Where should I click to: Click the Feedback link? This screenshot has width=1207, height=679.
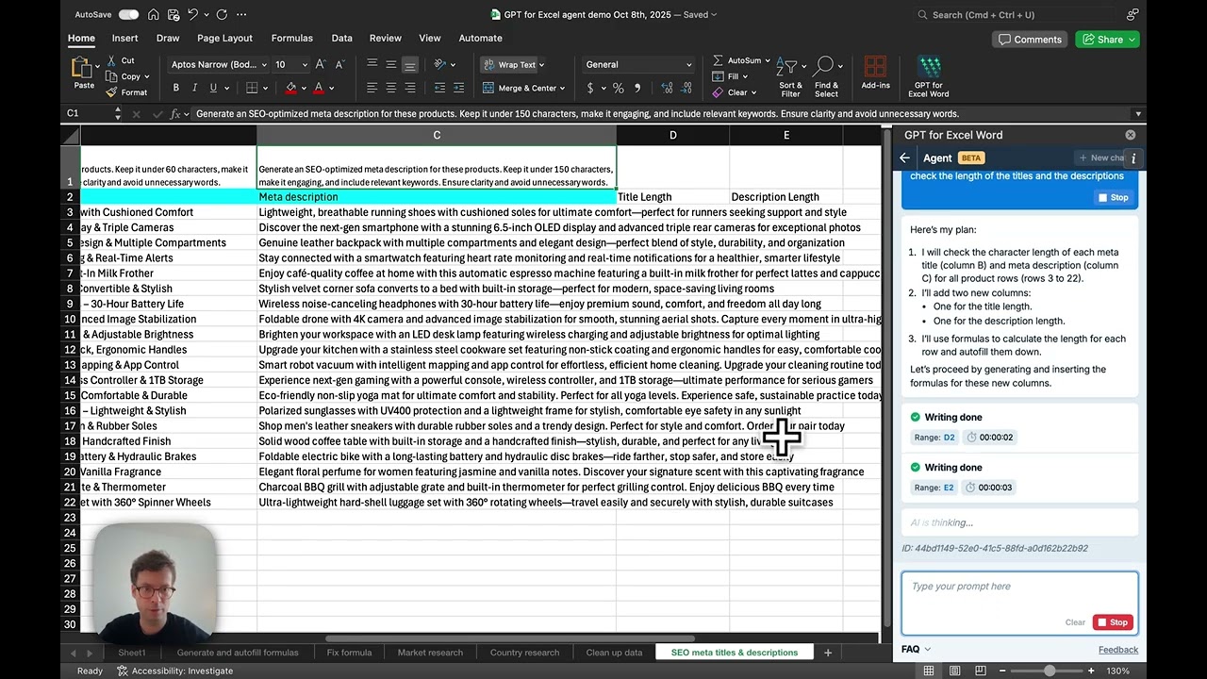(x=1118, y=649)
